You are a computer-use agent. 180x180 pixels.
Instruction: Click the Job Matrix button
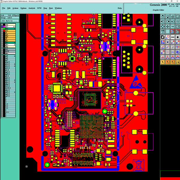pos(9,21)
